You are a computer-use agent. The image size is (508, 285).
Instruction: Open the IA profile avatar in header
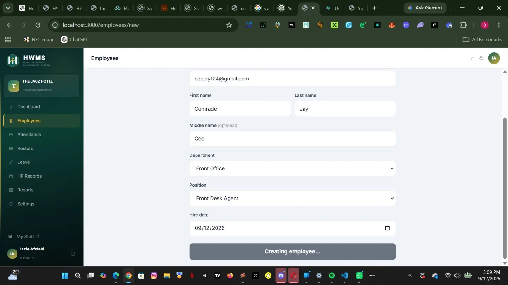(494, 58)
